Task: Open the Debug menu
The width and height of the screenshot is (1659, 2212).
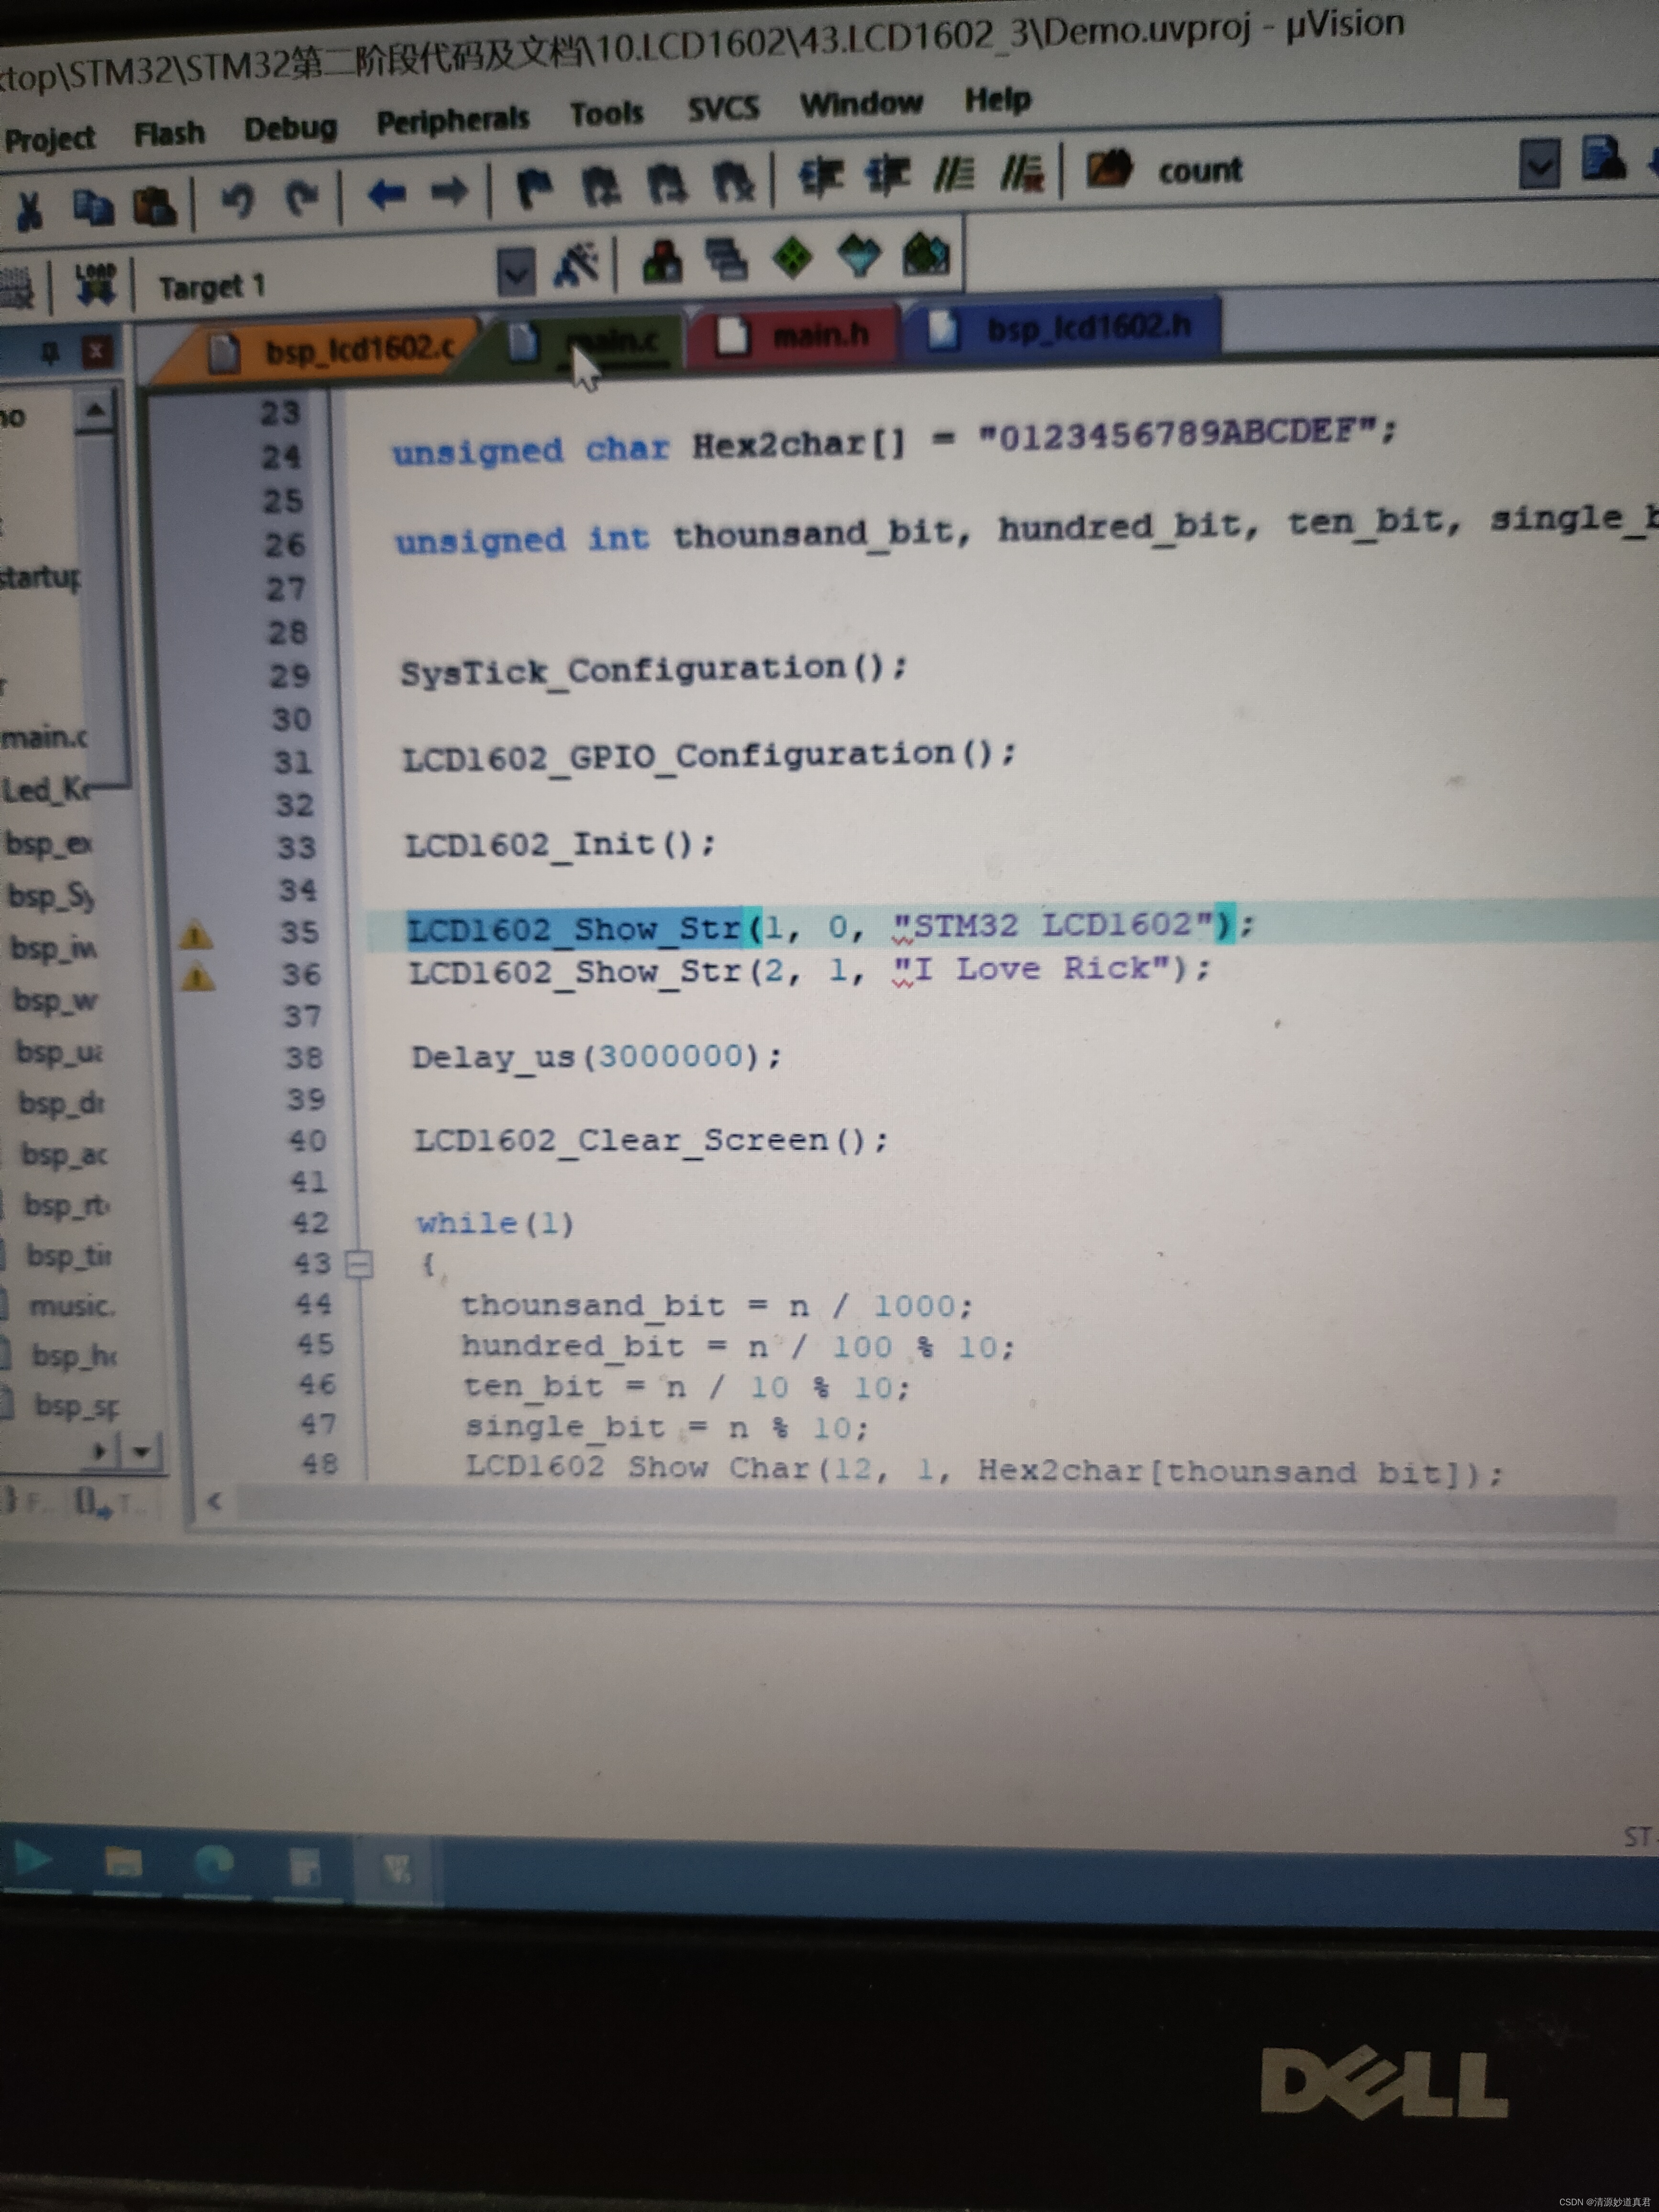Action: (x=290, y=129)
